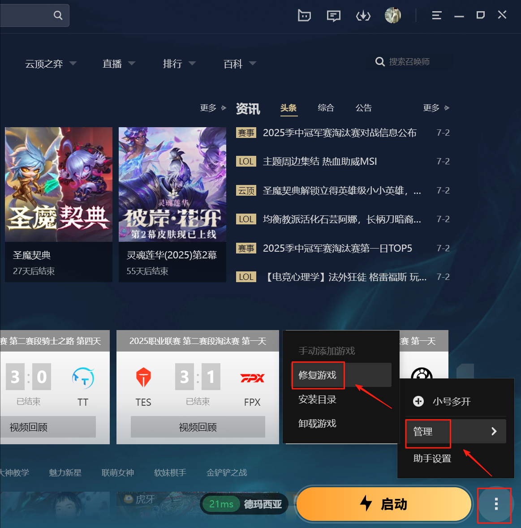This screenshot has width=521, height=528.
Task: Click the 圣魔契典 27天后结束 caption
Action: (59, 262)
